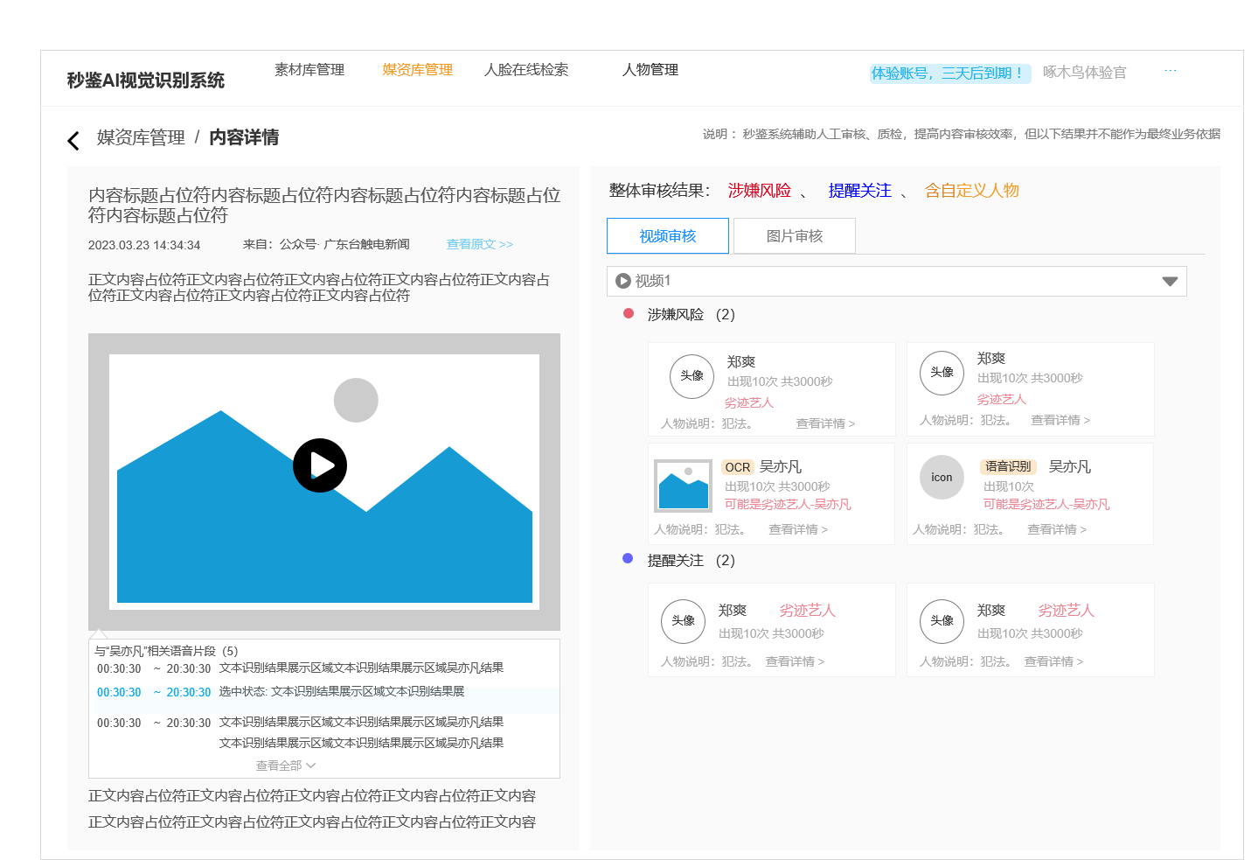1251x860 pixels.
Task: Click 可能是劣迹艺人-吴亦凡 in OCR card
Action: coord(788,504)
